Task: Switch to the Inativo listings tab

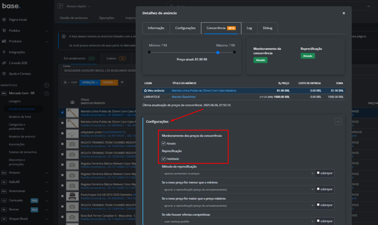Action: tap(116, 58)
